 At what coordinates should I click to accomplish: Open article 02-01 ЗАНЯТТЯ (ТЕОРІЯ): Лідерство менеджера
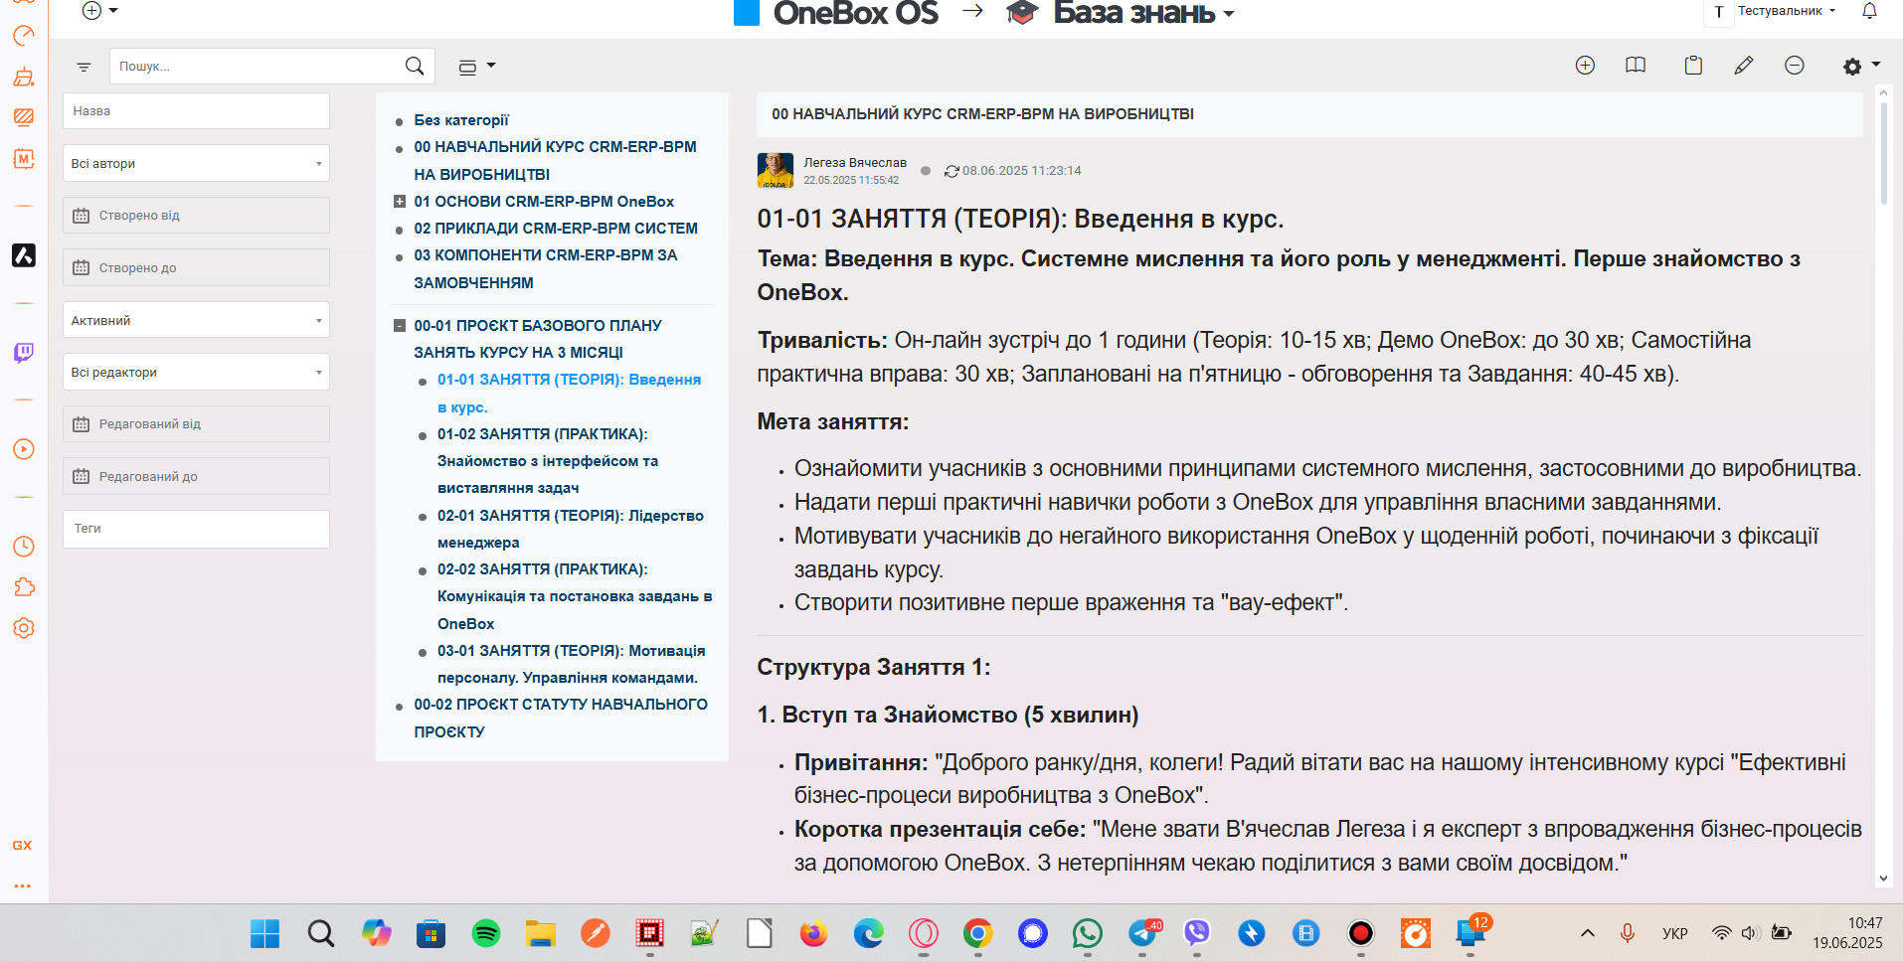click(x=571, y=529)
